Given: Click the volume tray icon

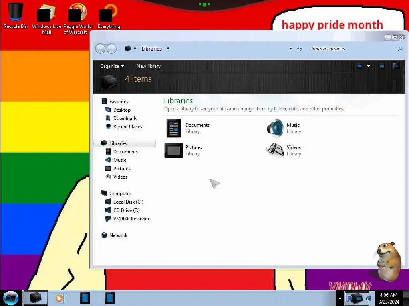Looking at the screenshot, I should [369, 298].
